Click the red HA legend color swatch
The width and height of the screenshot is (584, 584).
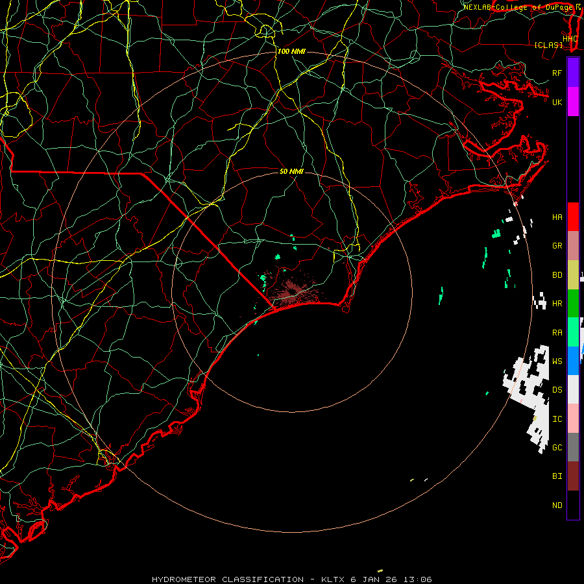573,217
